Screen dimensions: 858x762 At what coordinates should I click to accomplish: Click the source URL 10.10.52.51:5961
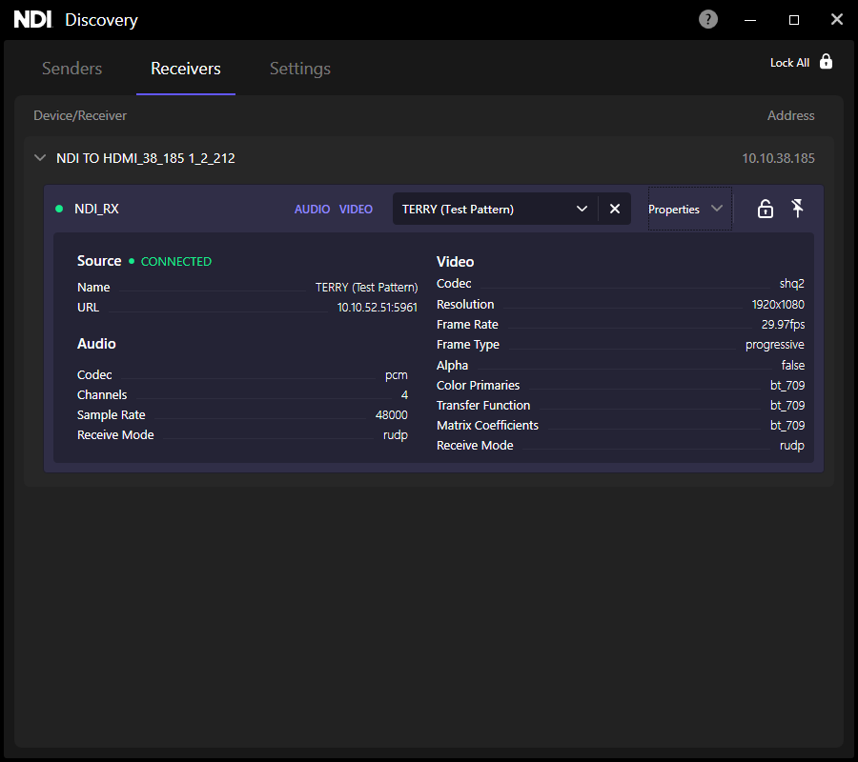pyautogui.click(x=377, y=308)
